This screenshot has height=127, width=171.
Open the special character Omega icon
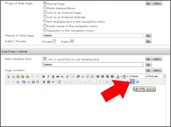(38, 82)
